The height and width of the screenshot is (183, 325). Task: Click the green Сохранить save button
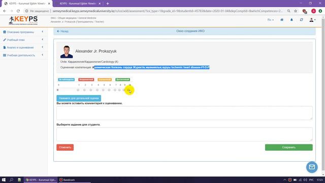tap(289, 147)
